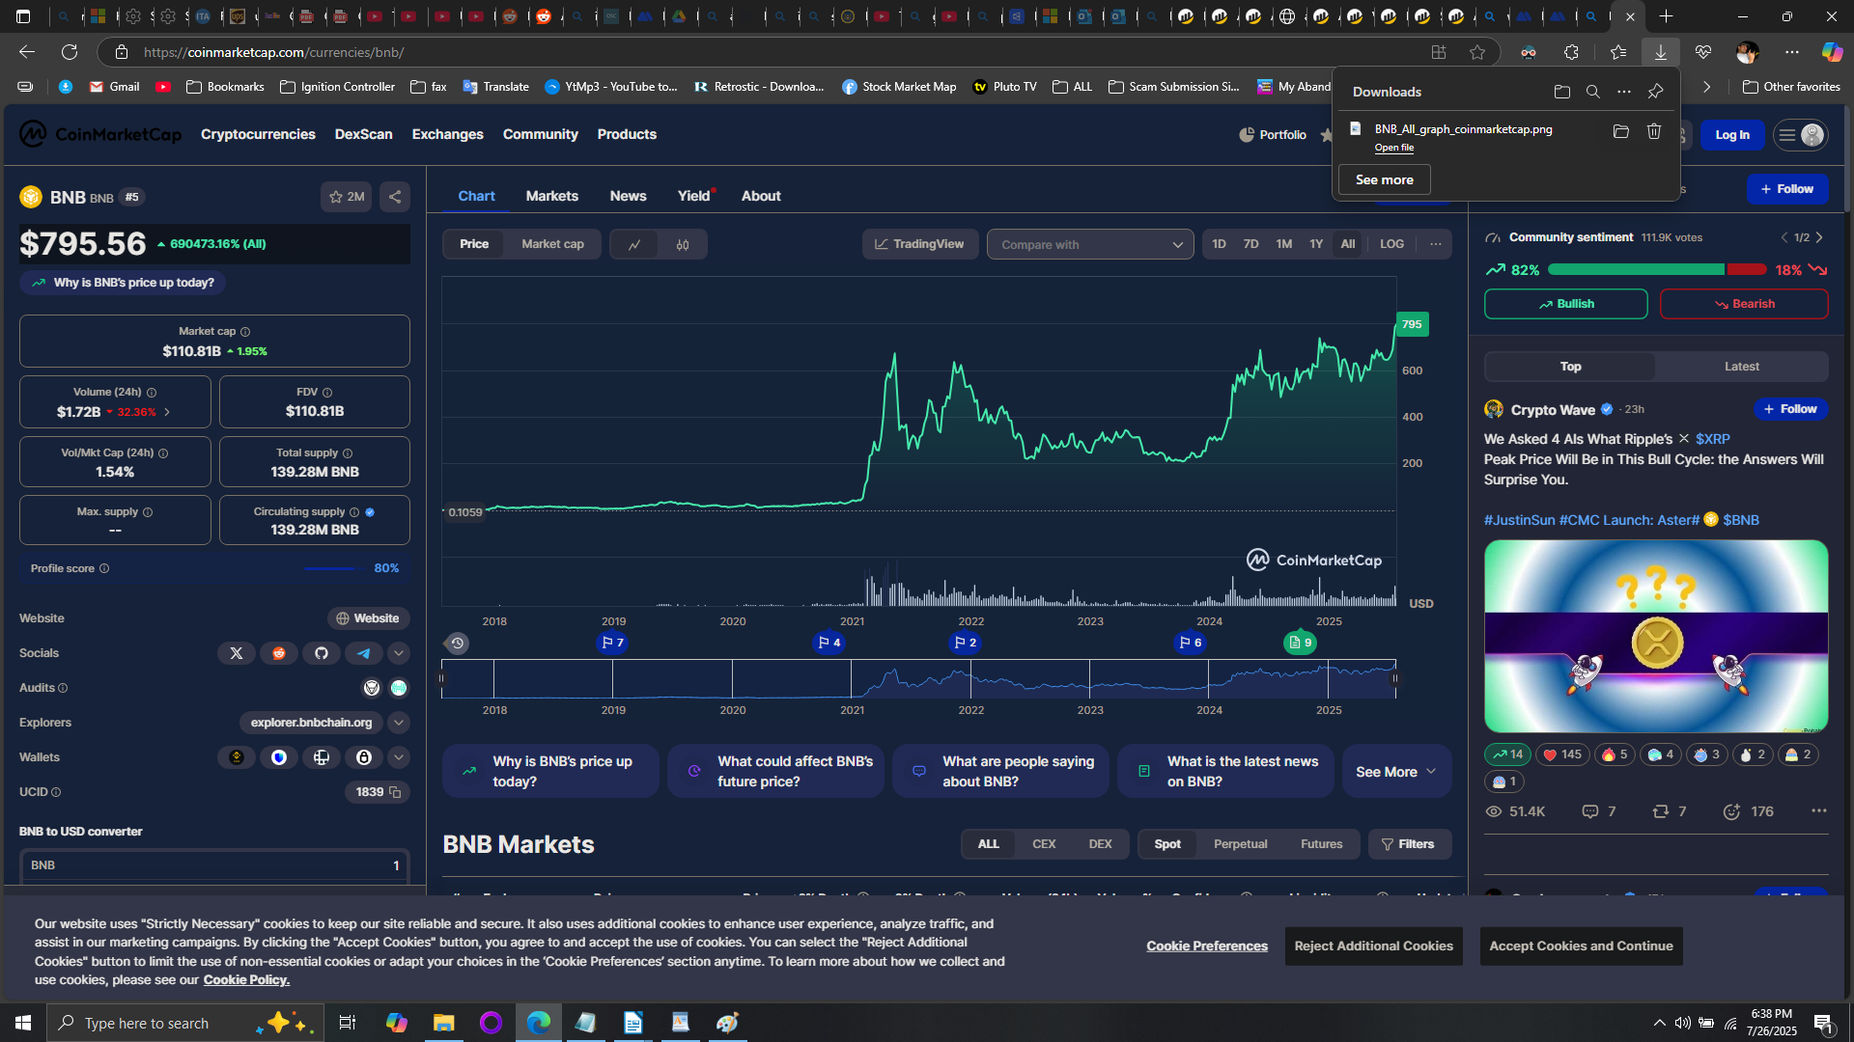1854x1042 pixels.
Task: Share the BNB page
Action: point(395,197)
